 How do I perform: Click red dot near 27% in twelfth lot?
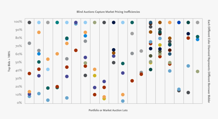[132, 81]
